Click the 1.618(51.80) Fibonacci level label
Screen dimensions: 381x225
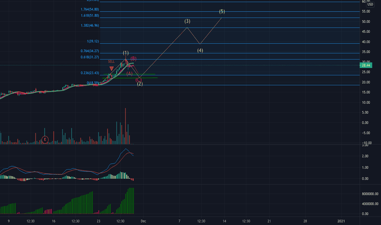90,16
